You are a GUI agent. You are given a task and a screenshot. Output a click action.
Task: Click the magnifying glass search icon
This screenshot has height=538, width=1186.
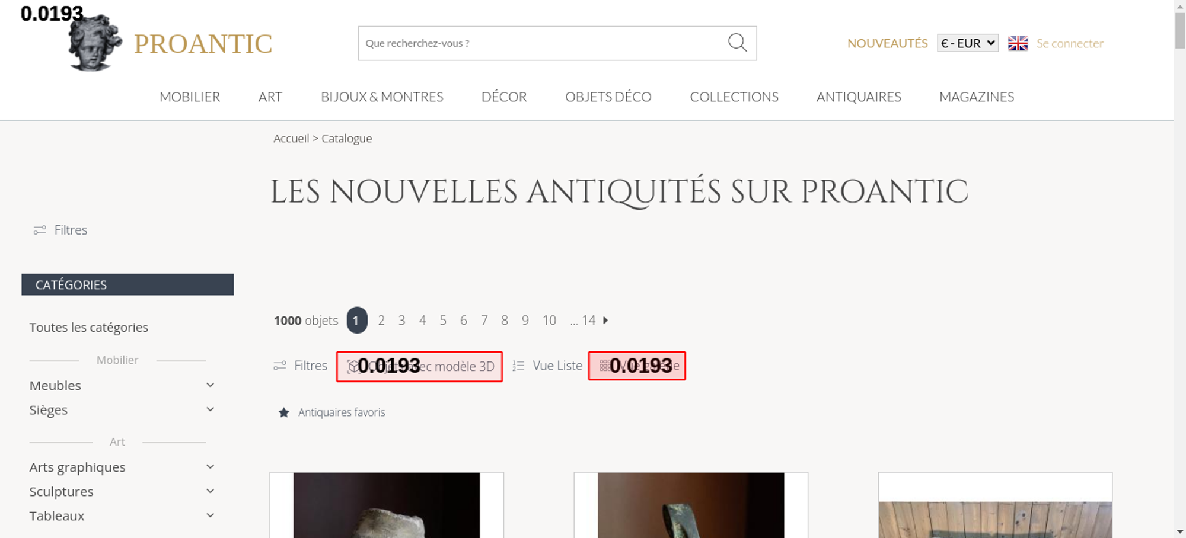tap(737, 43)
